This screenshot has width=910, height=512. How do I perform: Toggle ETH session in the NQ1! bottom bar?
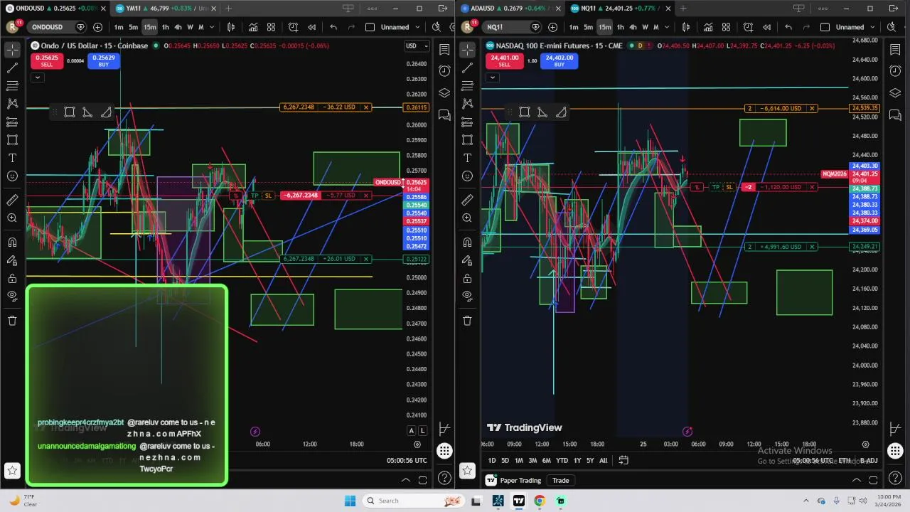(845, 461)
